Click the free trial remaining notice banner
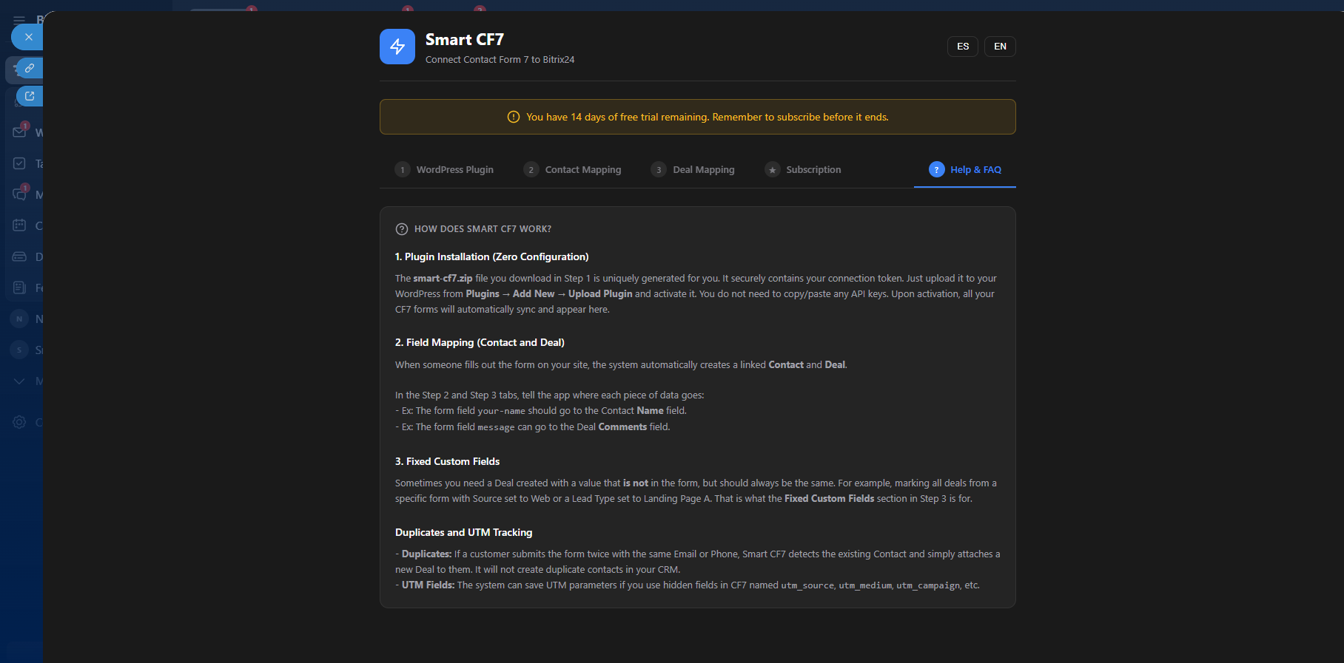 coord(697,117)
